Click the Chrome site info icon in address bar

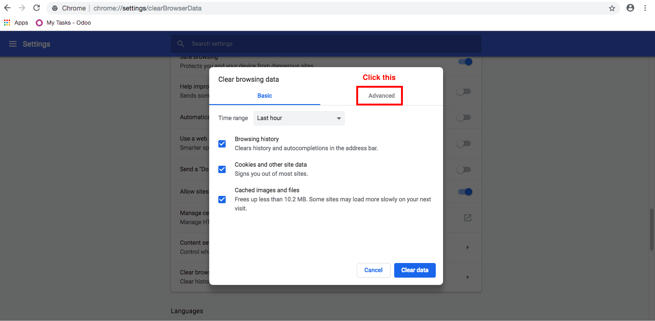point(55,8)
